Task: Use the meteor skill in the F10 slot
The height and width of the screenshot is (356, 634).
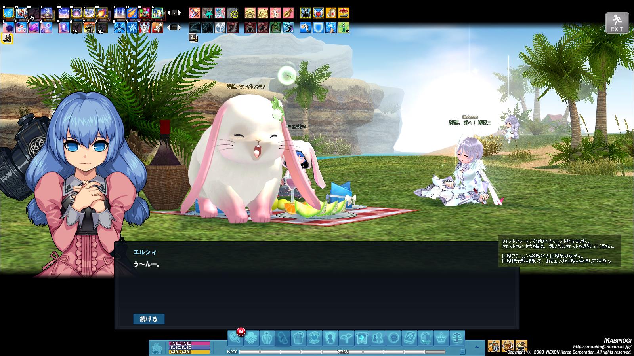Action: point(132,13)
